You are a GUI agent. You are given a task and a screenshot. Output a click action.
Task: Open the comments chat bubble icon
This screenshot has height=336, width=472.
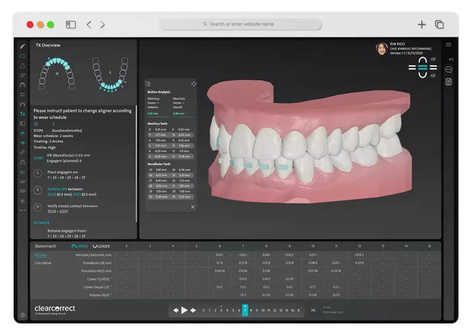click(448, 70)
